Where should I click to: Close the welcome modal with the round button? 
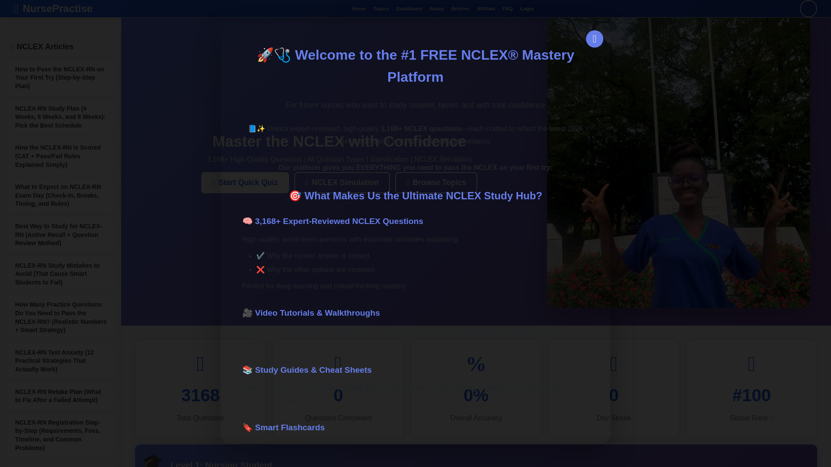pyautogui.click(x=594, y=39)
